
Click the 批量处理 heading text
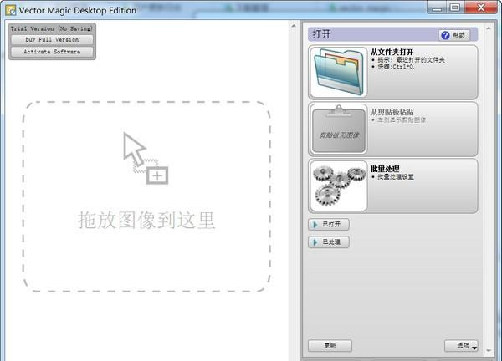pyautogui.click(x=385, y=169)
